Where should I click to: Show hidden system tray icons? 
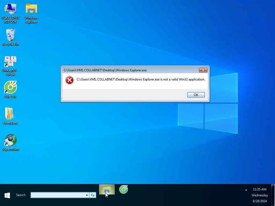click(x=246, y=190)
